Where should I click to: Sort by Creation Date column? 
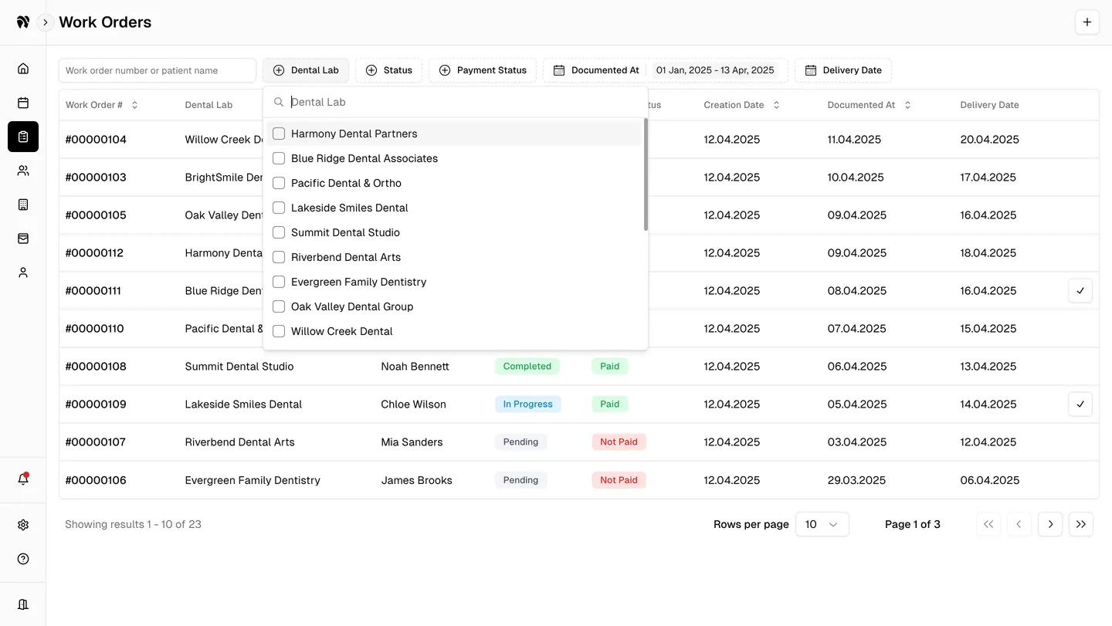coord(742,105)
